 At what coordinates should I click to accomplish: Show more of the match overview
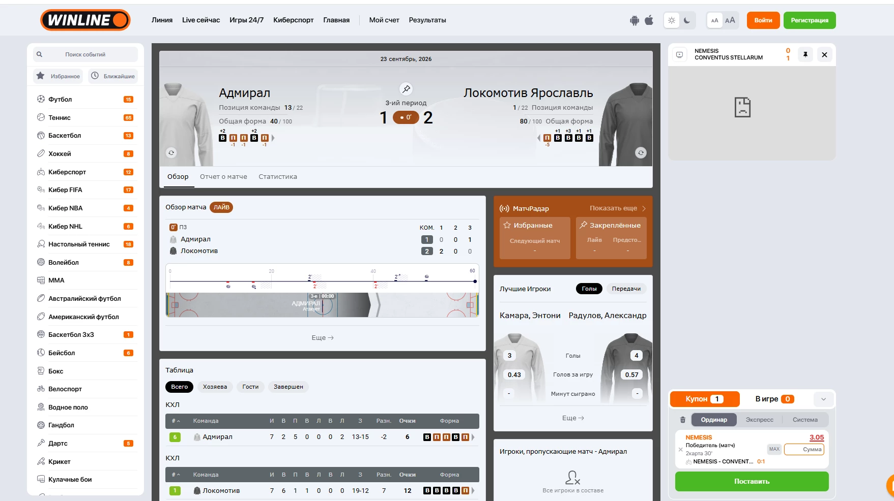(x=323, y=338)
